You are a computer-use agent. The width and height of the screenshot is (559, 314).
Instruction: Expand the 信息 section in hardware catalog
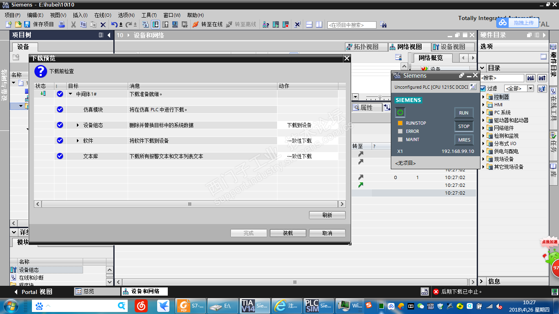tap(482, 281)
